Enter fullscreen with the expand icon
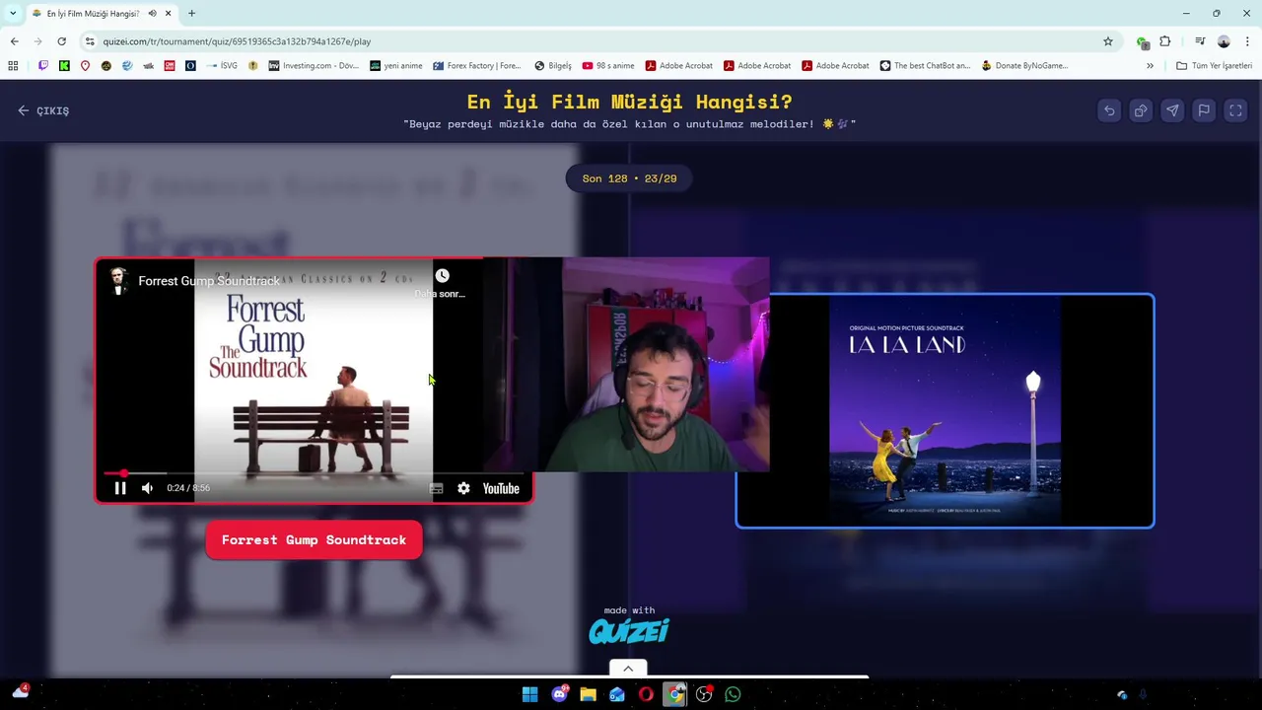 [1235, 110]
